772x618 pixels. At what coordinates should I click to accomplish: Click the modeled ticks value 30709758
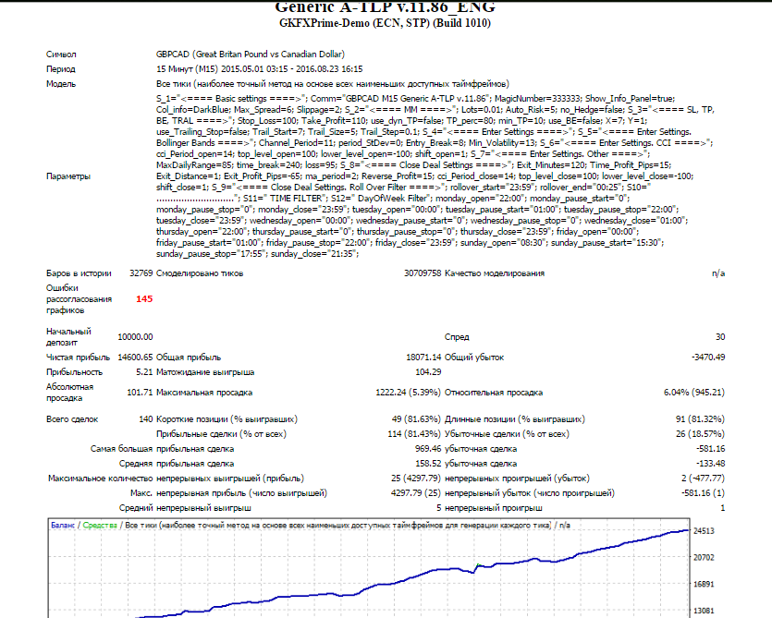(423, 273)
